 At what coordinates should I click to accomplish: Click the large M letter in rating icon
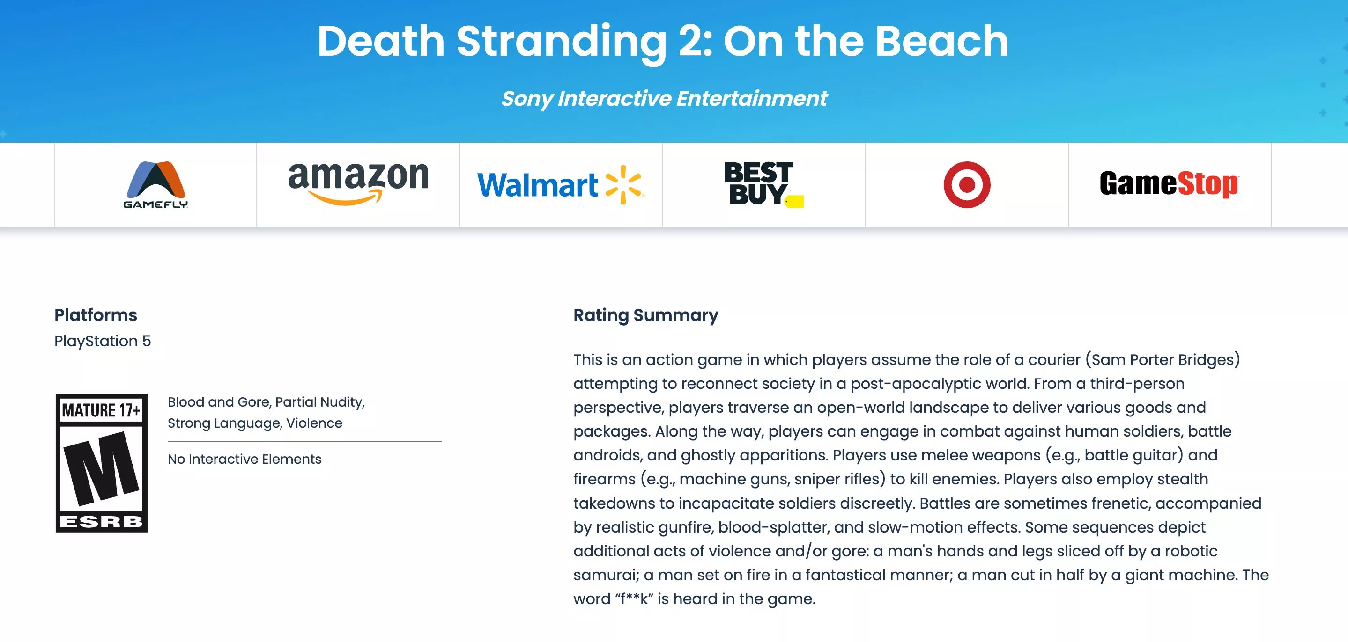[x=102, y=468]
